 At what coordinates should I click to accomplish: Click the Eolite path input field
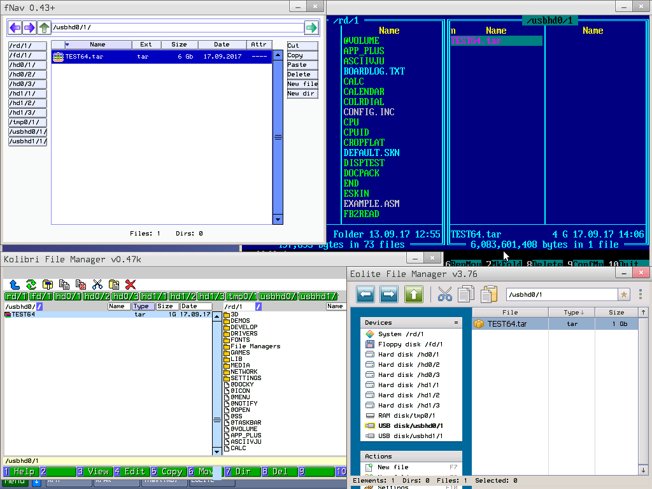point(562,294)
